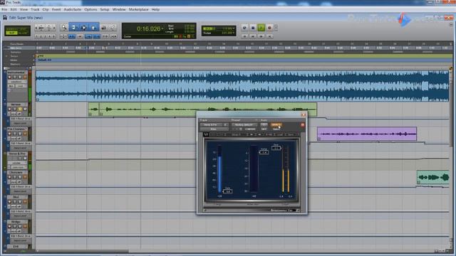Click the transport Record button

[x=269, y=28]
